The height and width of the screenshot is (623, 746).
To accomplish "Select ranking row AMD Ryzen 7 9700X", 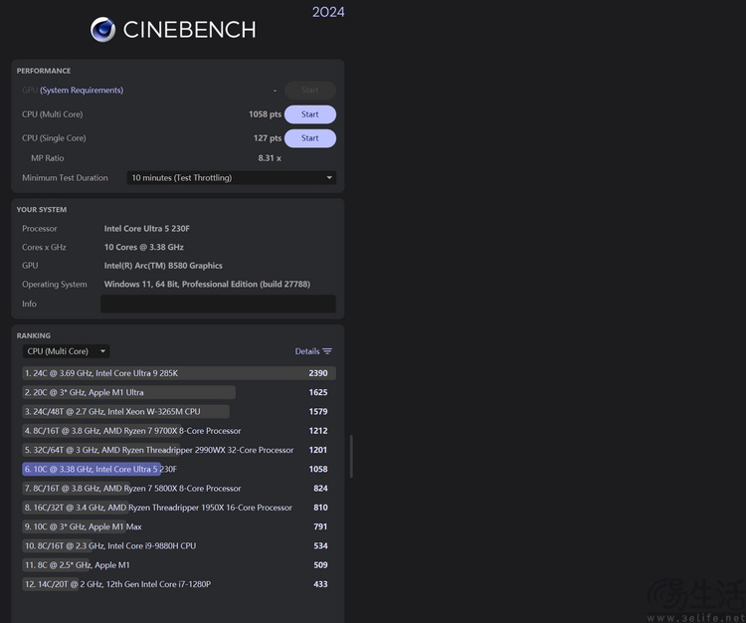I will tap(179, 431).
